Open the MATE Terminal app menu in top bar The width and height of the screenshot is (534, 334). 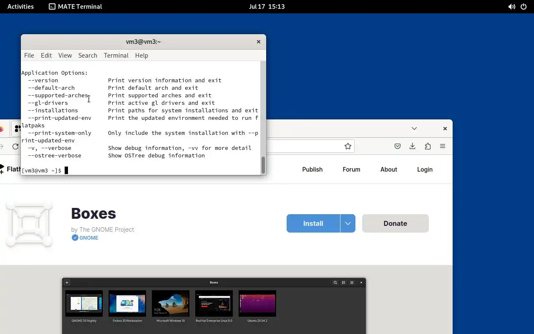tap(76, 6)
